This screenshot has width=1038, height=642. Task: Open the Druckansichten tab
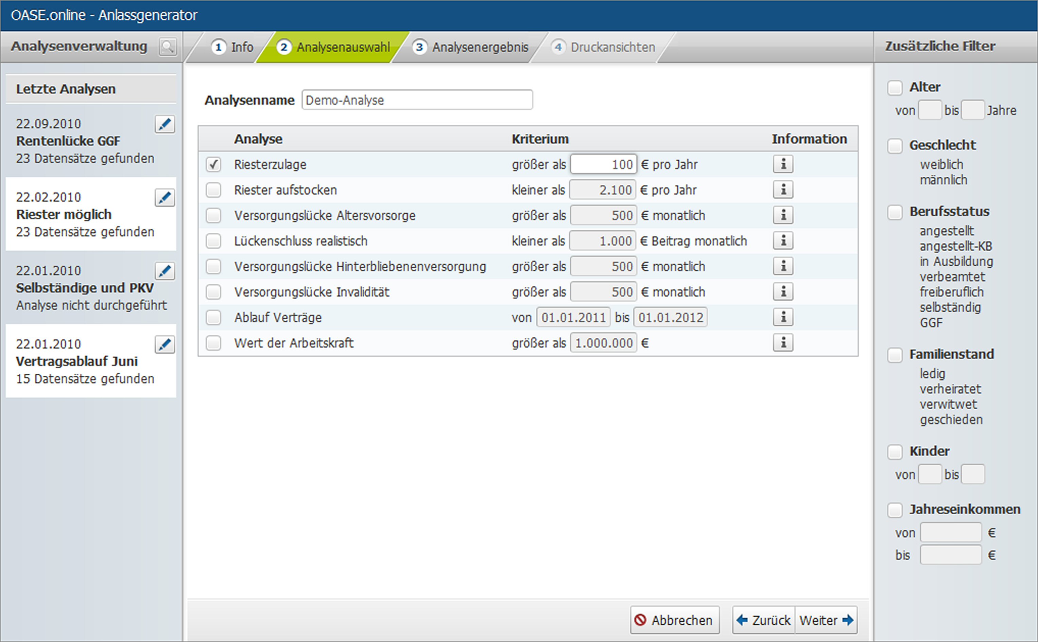[x=603, y=47]
